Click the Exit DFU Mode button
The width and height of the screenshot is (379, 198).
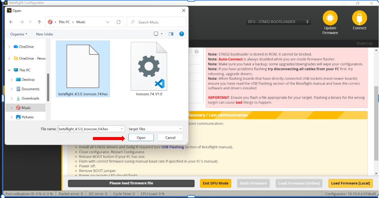215,183
